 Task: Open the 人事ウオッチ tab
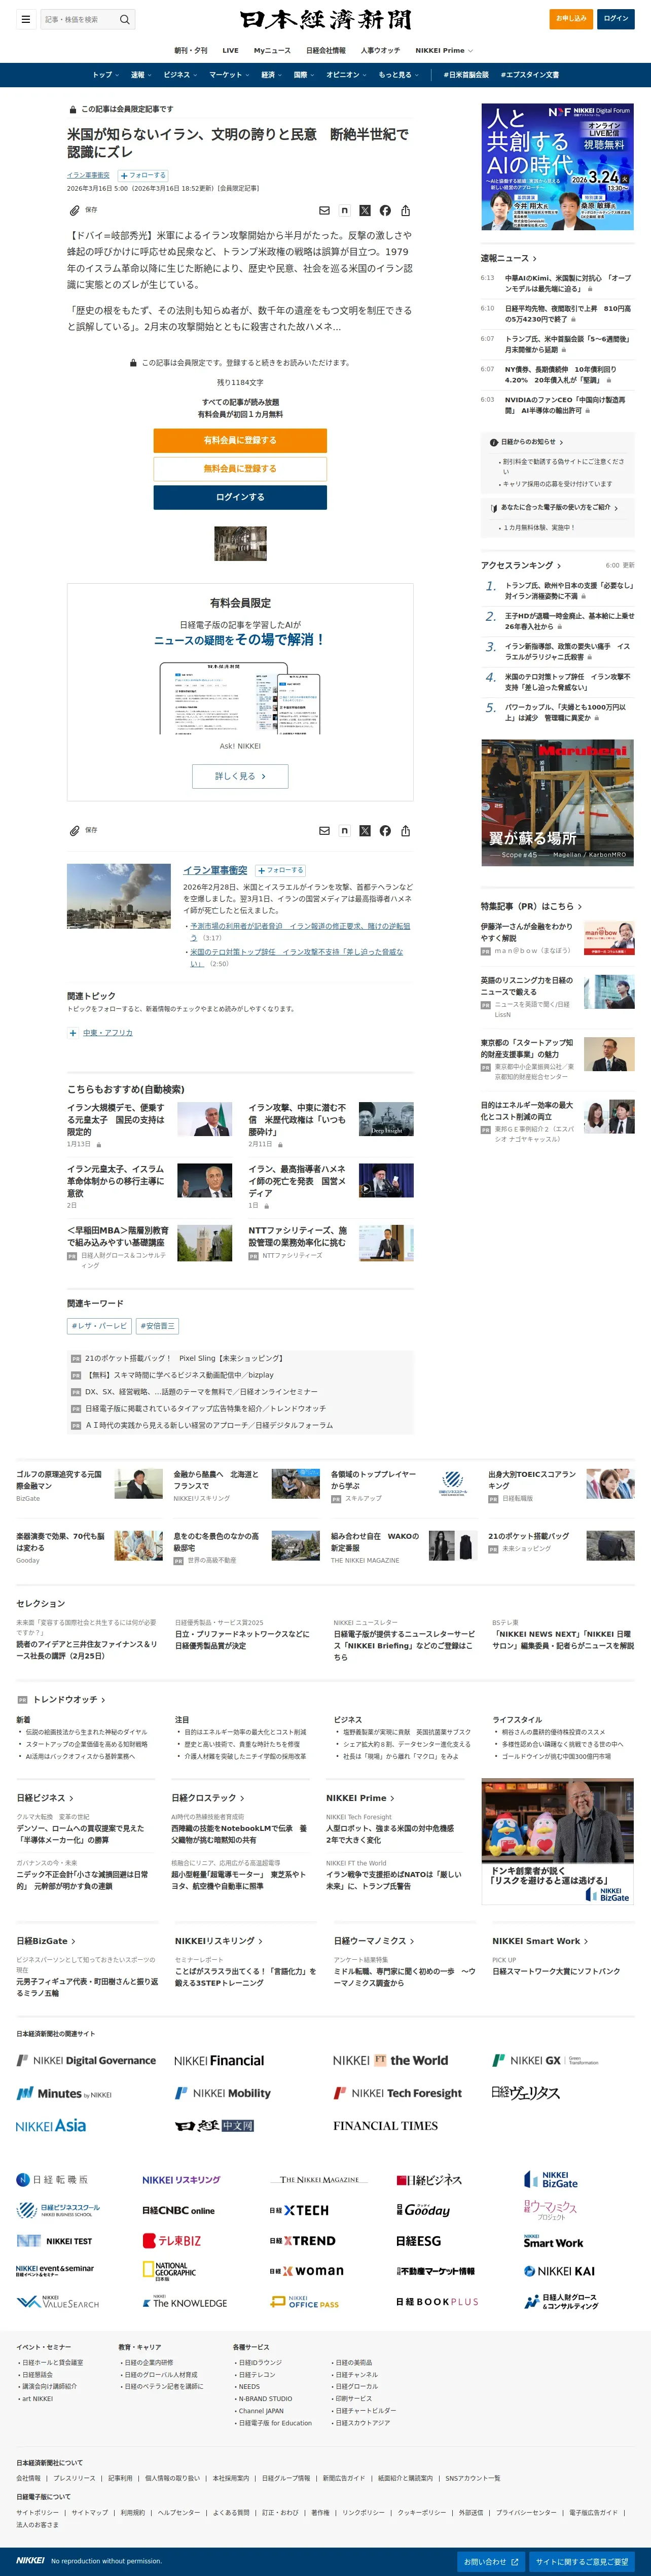tap(380, 50)
